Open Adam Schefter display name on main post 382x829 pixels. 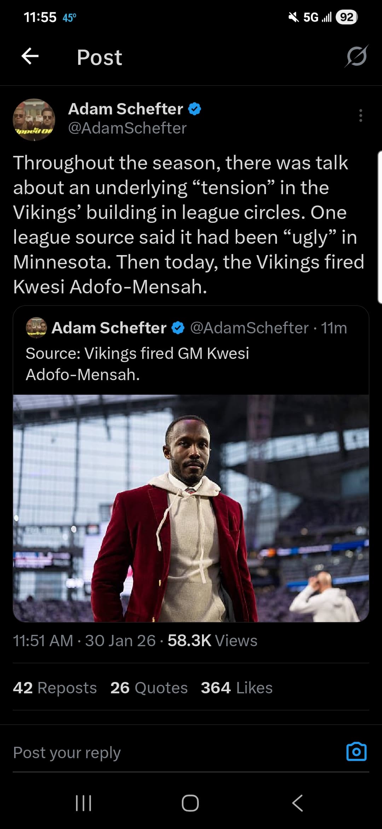pyautogui.click(x=126, y=109)
